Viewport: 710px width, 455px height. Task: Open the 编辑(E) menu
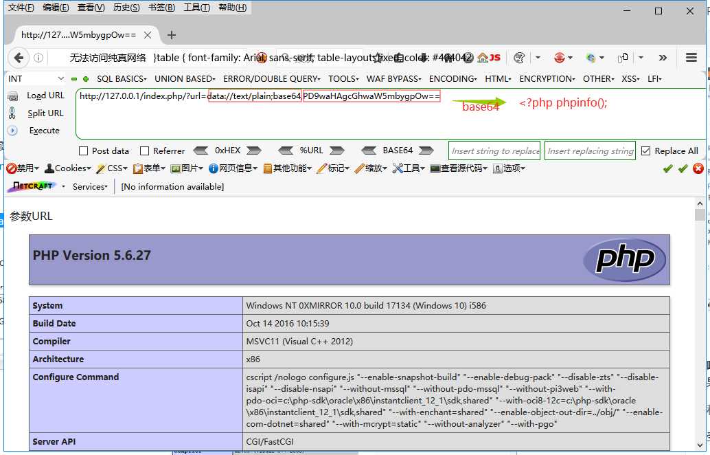pos(56,8)
